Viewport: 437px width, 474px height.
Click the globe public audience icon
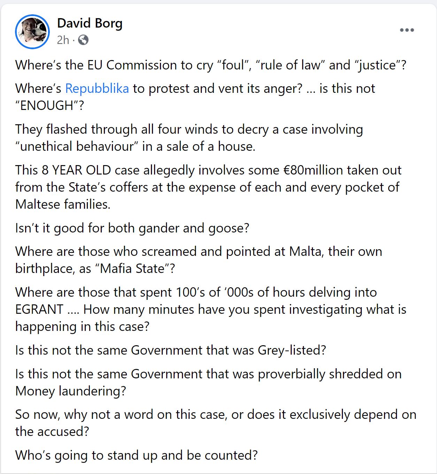pos(83,40)
